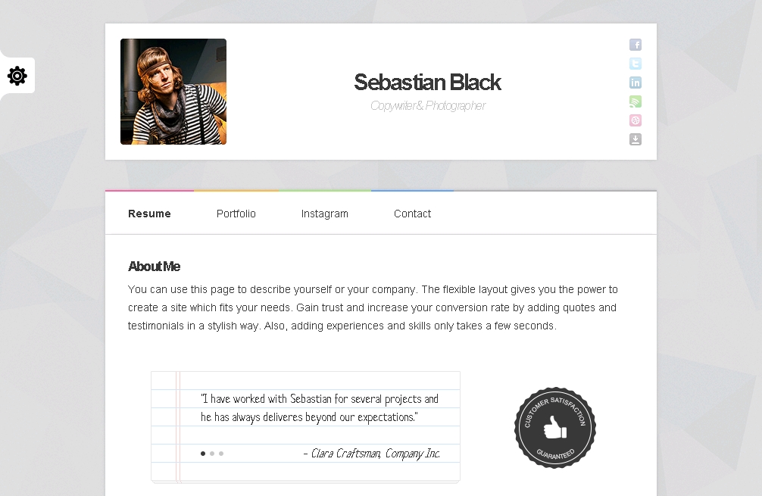Open the settings gear panel
This screenshot has width=762, height=496.
[x=17, y=76]
